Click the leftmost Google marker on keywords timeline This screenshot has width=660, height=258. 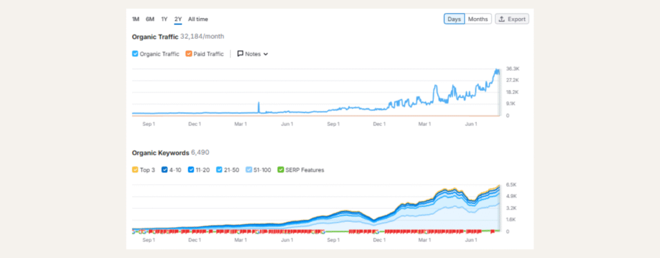133,231
